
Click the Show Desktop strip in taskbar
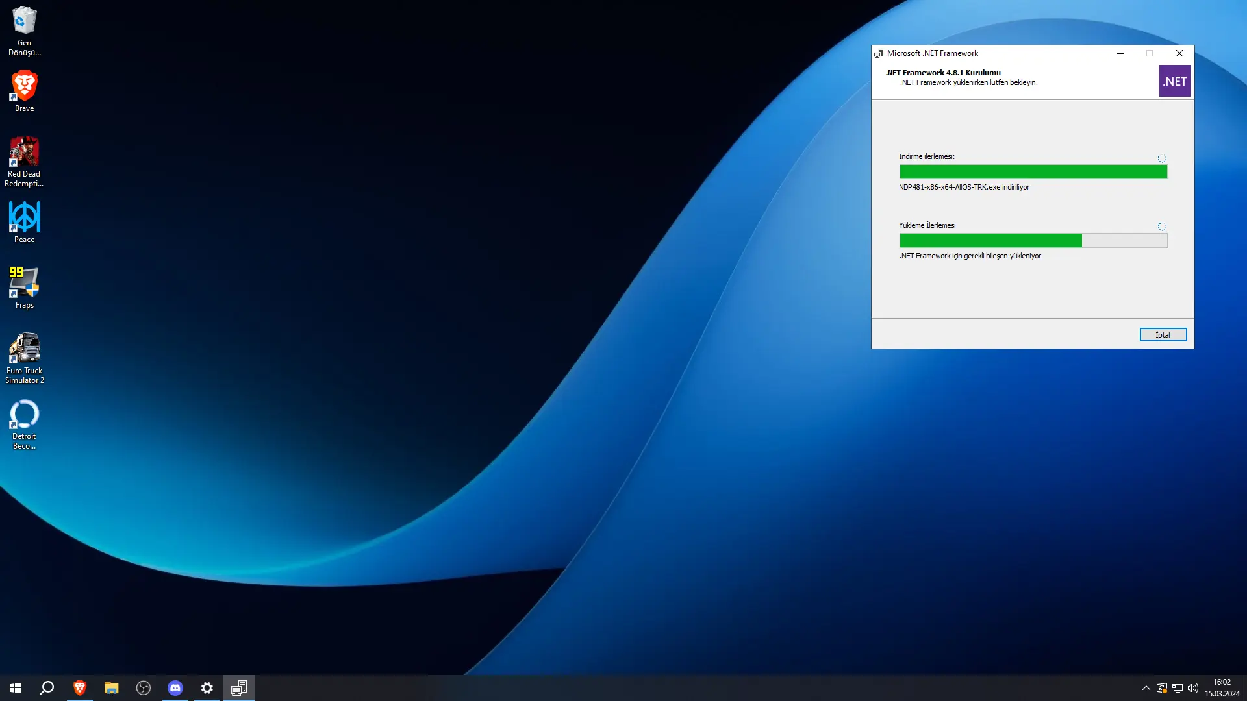click(x=1244, y=688)
